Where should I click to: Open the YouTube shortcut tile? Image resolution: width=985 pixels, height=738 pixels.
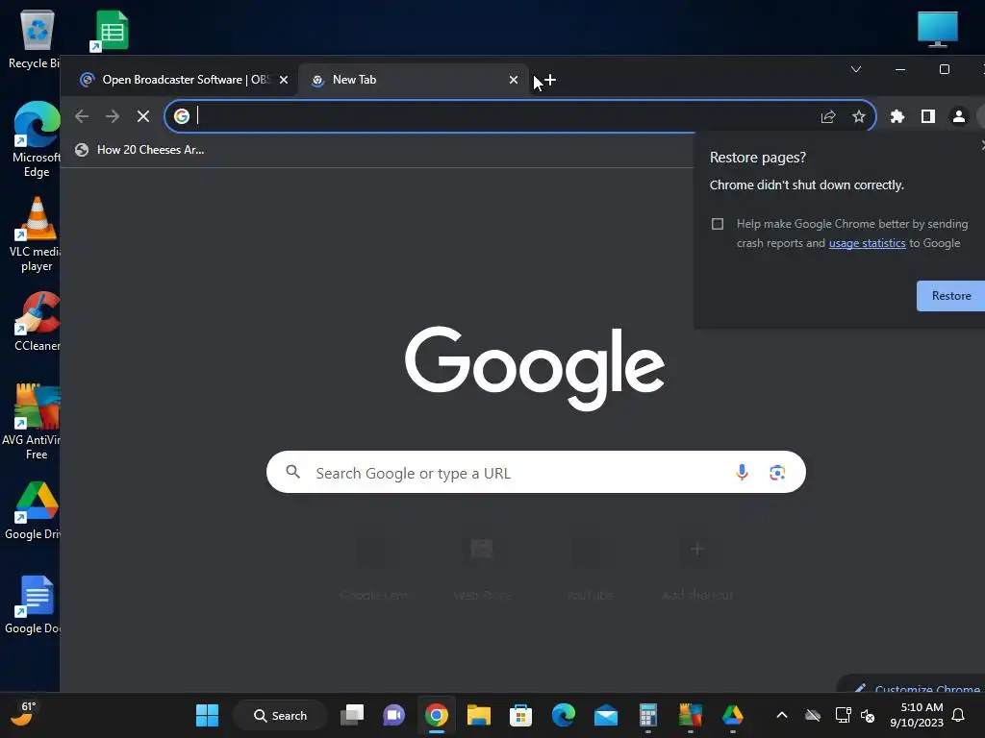(590, 567)
